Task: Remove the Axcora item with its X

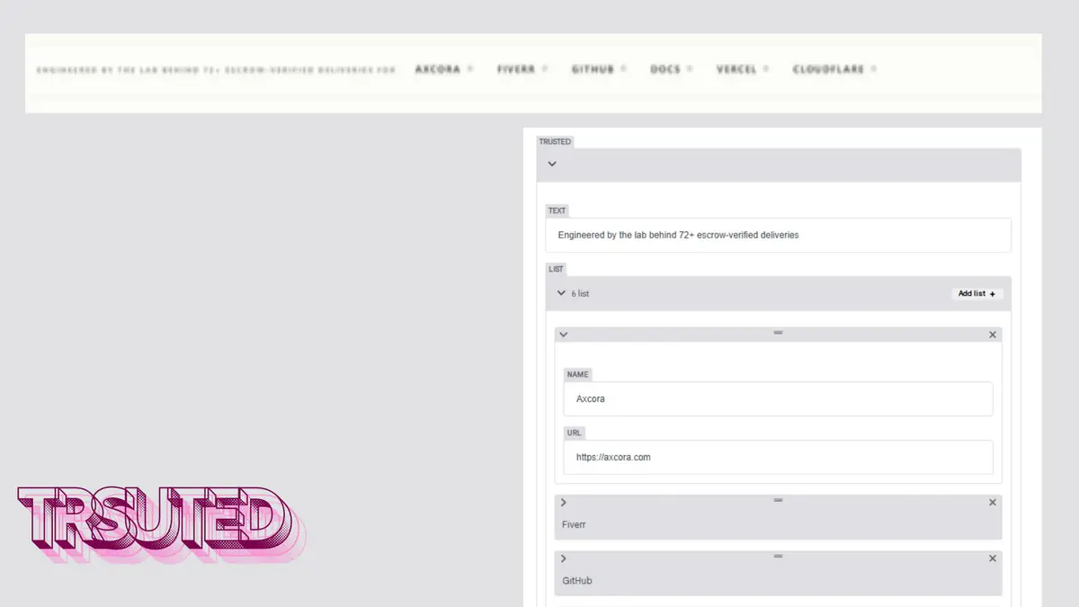Action: 993,335
